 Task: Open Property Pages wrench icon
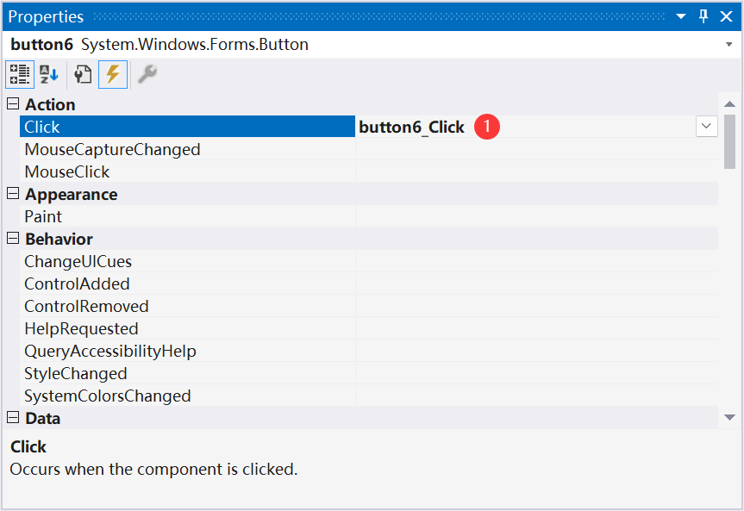(x=147, y=74)
